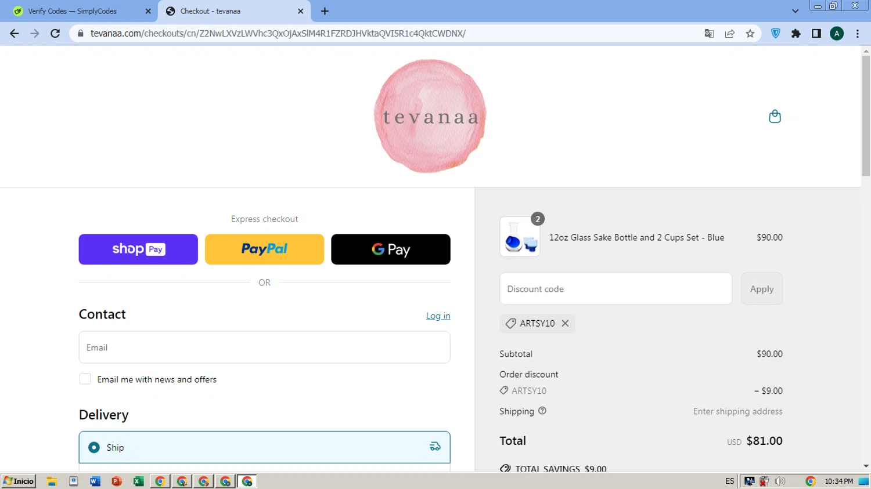Viewport: 871px width, 489px height.
Task: Launch PowerPoint from the taskbar
Action: 117,481
